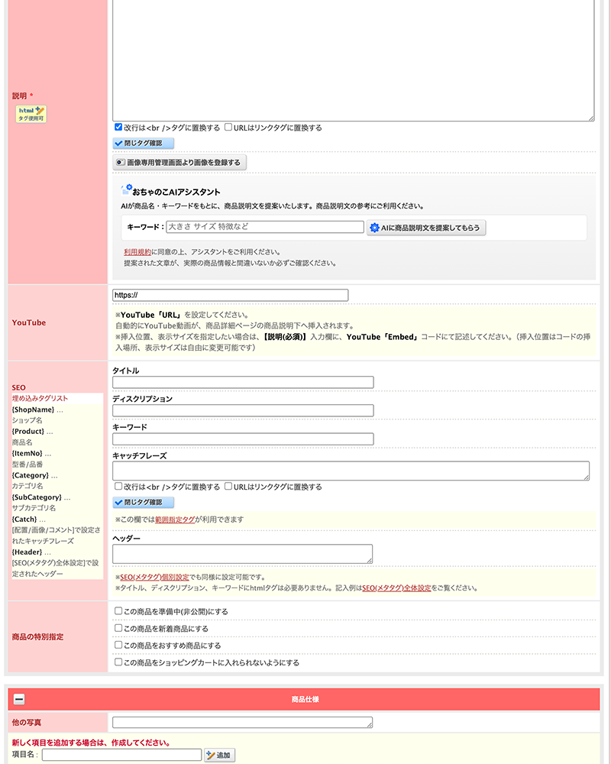Click the ヘッダー text area
Screen dimensions: 611x764
(243, 554)
